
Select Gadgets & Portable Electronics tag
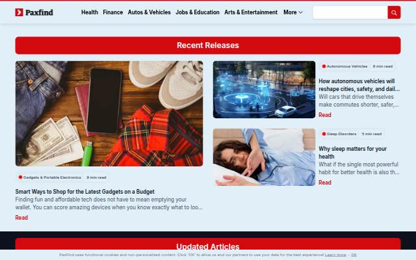coord(49,177)
